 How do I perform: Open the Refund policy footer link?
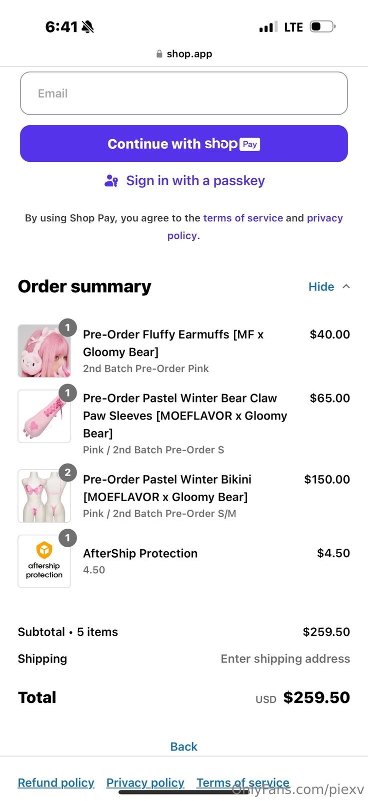56,782
